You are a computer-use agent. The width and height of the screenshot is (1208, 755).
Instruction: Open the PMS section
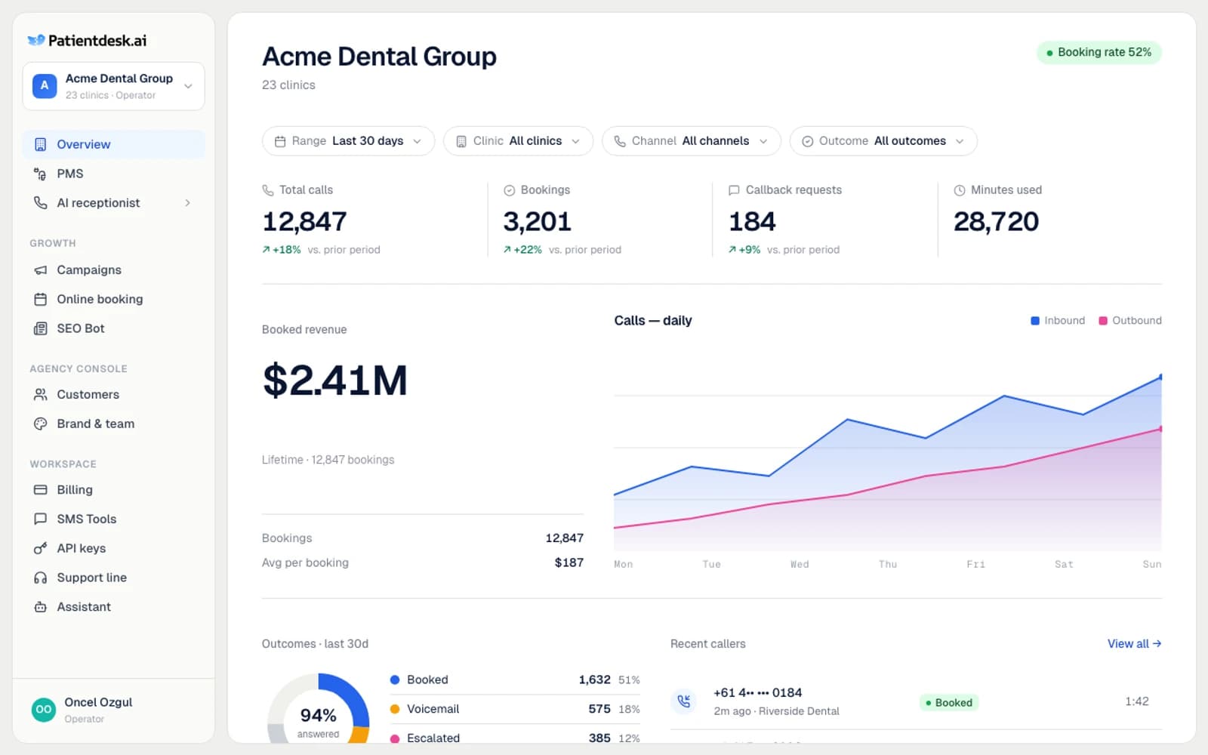(113, 174)
